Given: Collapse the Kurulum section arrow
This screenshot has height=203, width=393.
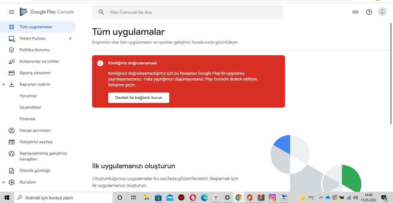Looking at the screenshot, I should (3, 183).
